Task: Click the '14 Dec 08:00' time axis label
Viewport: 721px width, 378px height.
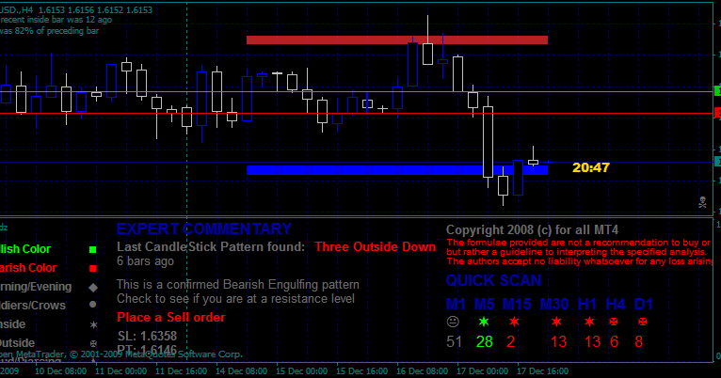Action: coord(241,371)
